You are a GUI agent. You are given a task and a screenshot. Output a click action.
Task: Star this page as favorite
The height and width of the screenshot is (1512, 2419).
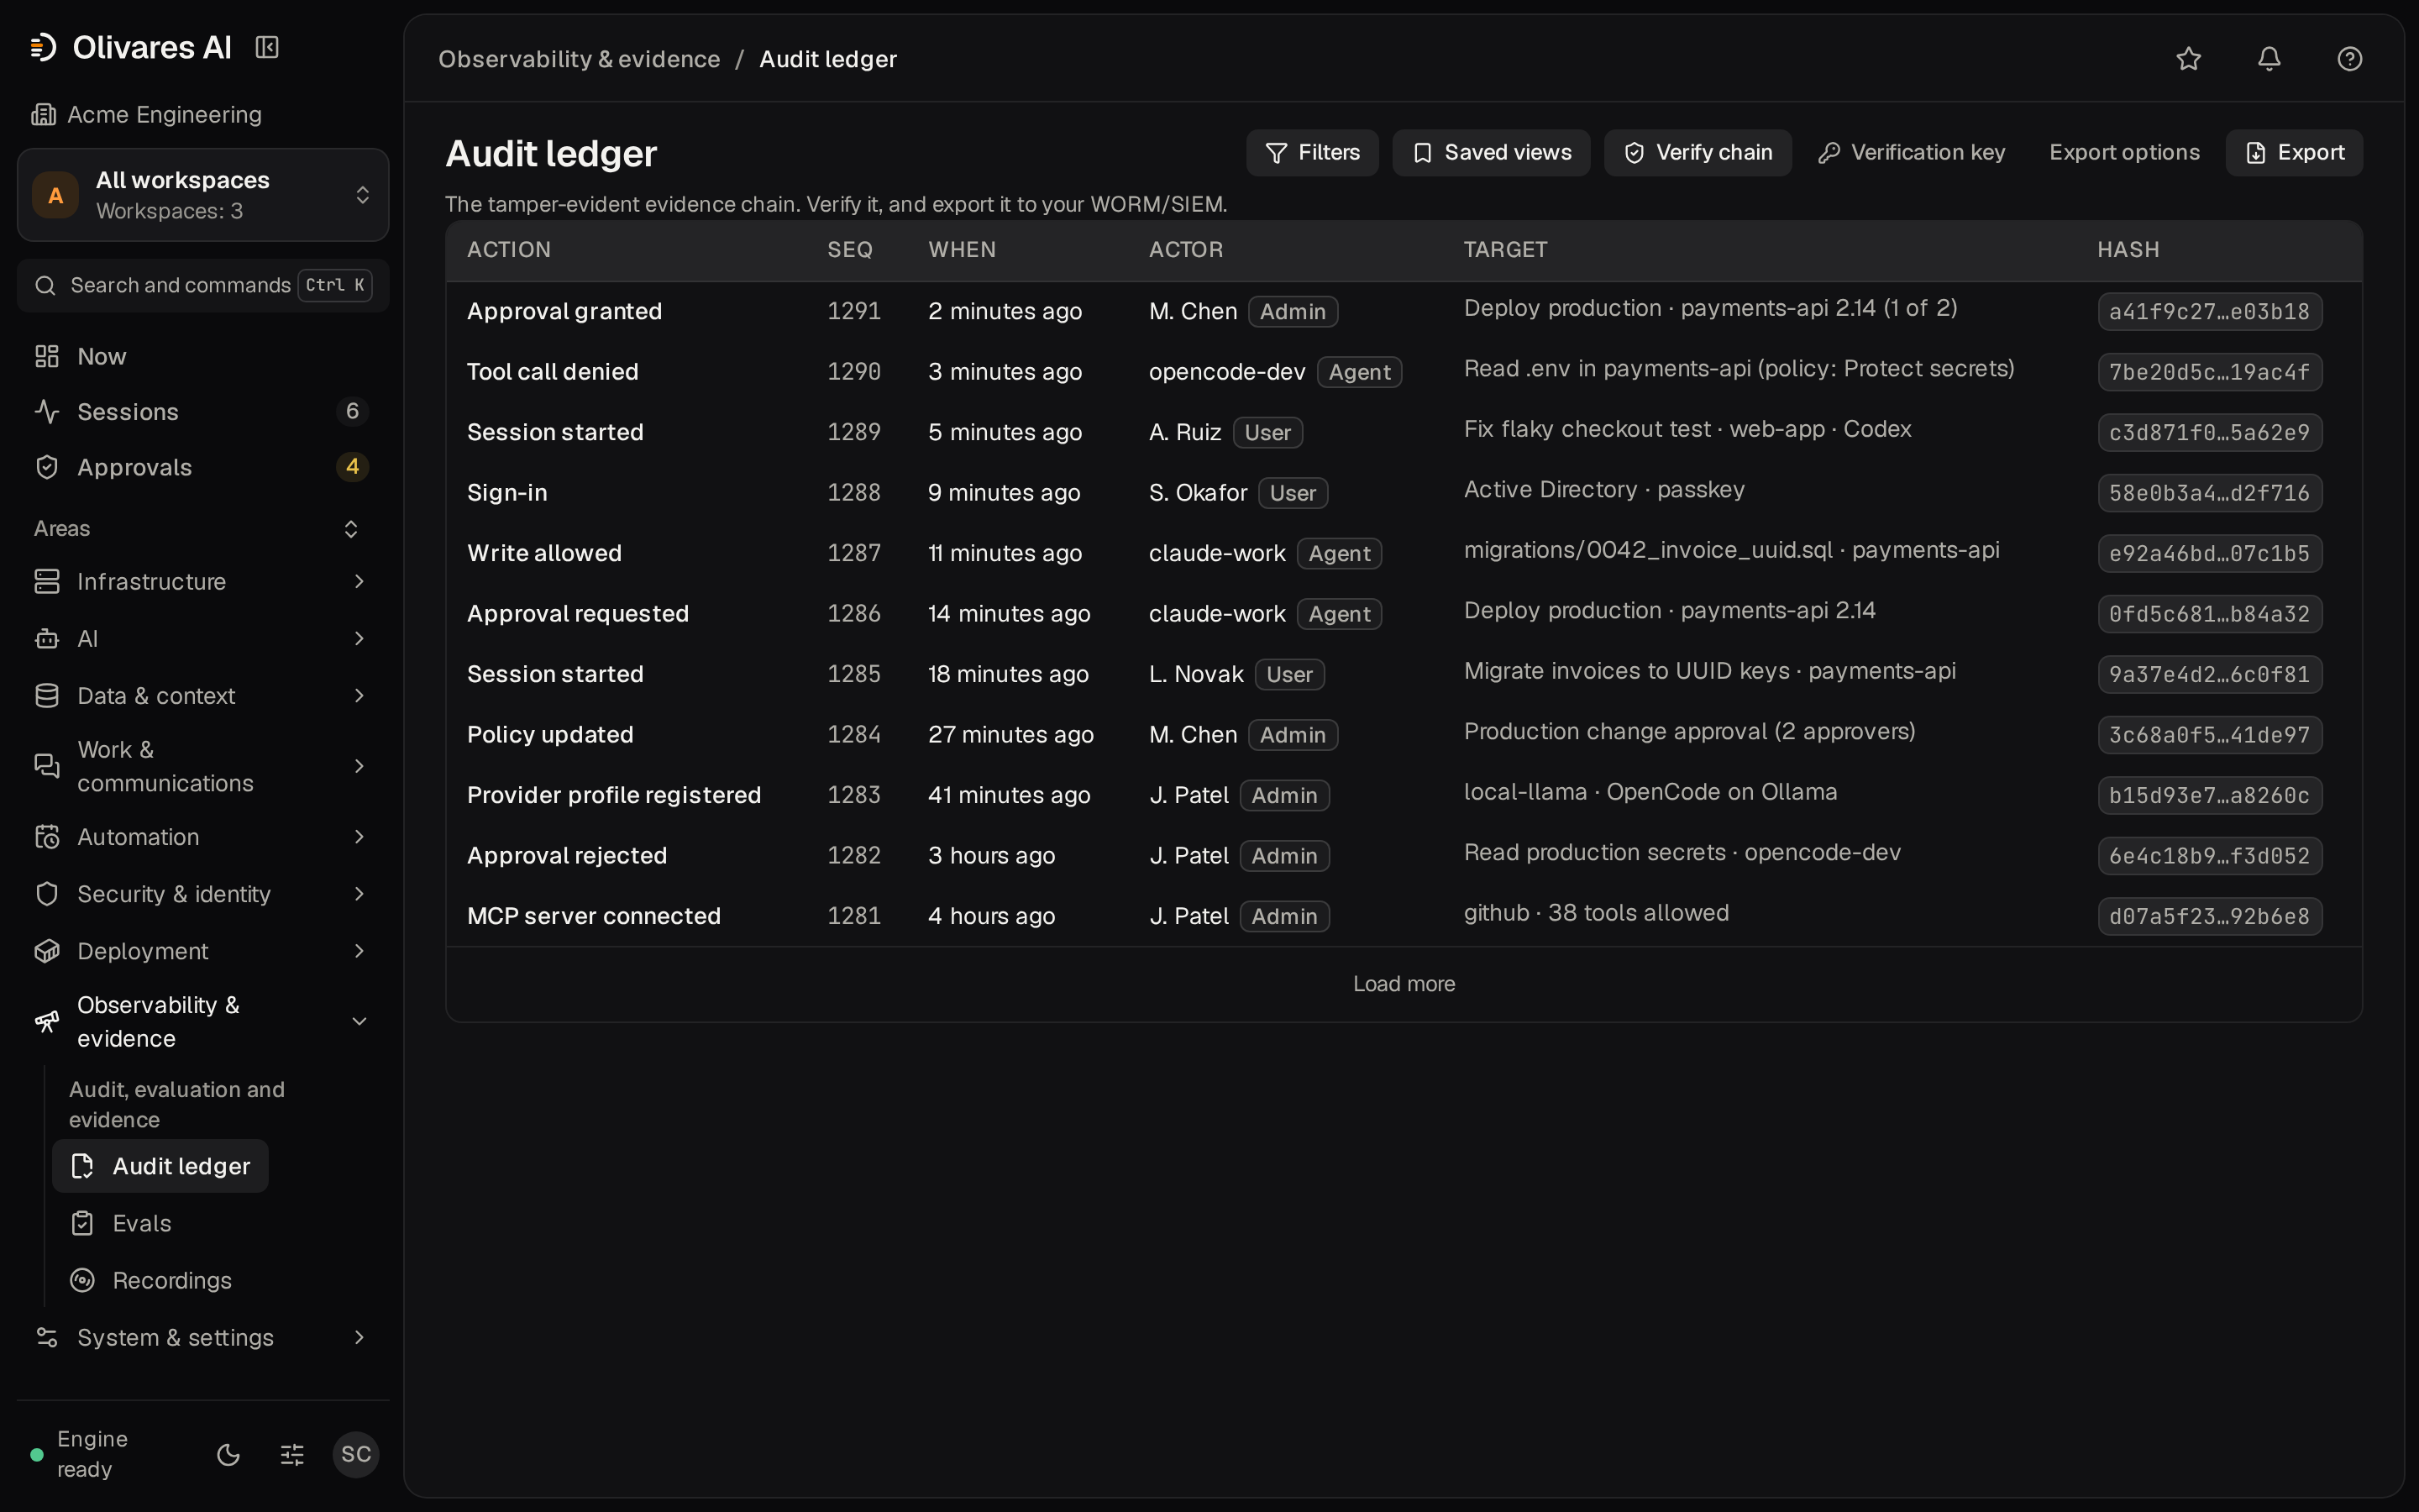tap(2188, 59)
